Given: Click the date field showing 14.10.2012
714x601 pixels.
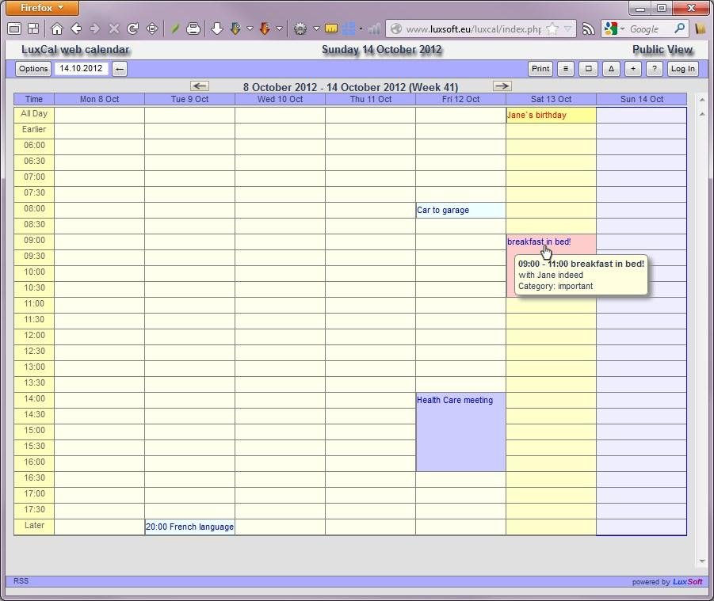Looking at the screenshot, I should pos(81,69).
